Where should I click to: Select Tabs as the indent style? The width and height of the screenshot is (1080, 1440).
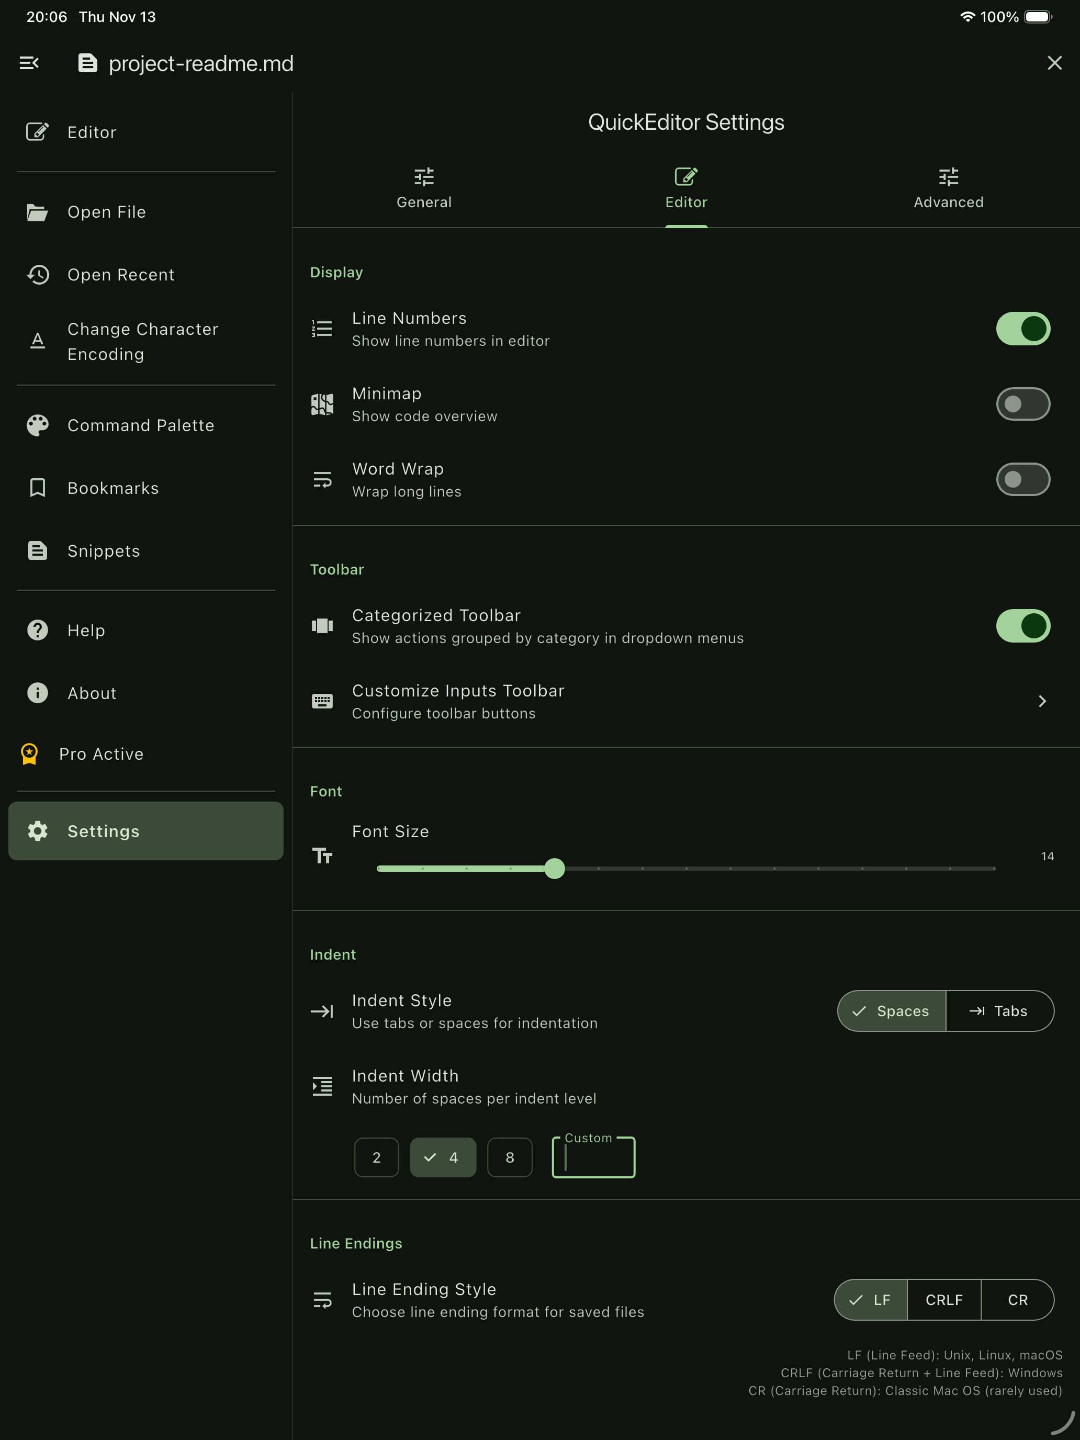[x=998, y=1011]
